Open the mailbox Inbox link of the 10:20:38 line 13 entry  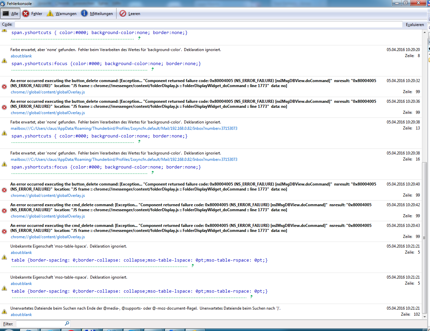[x=124, y=128]
